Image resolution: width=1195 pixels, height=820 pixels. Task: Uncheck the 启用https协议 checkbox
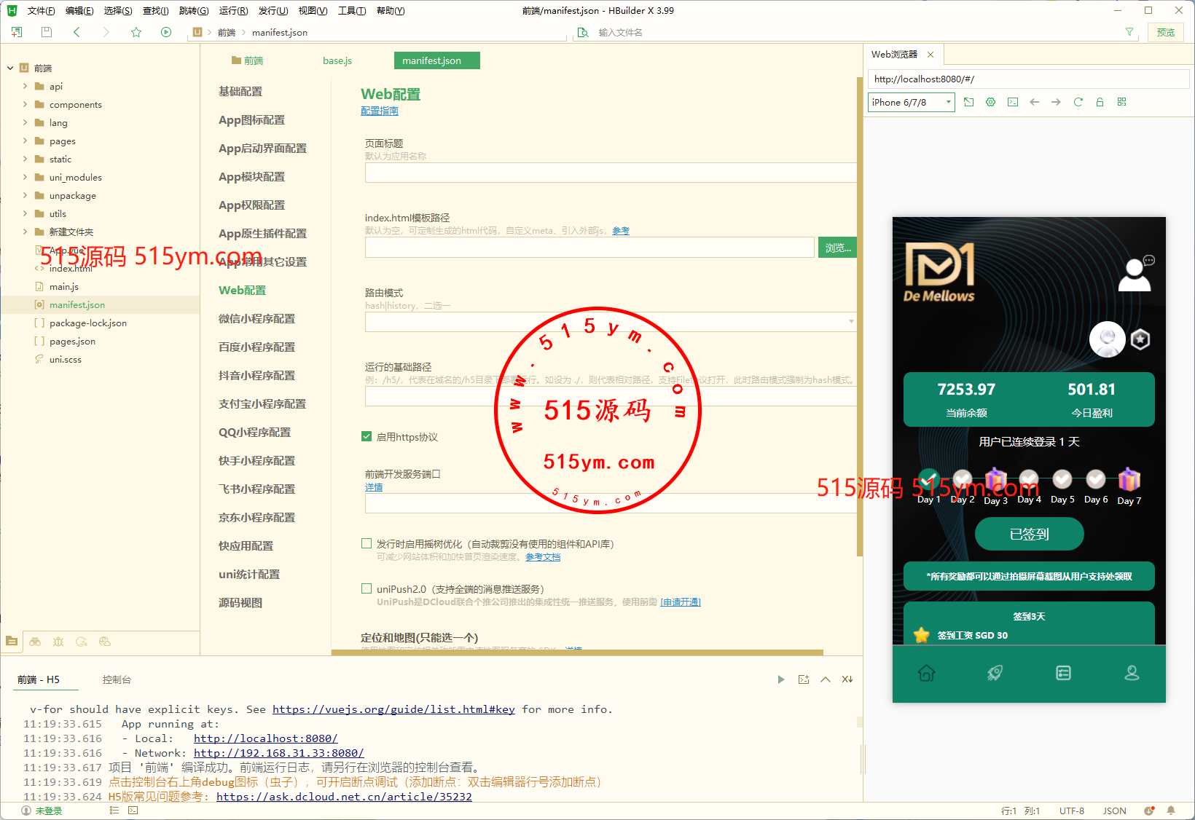(x=367, y=437)
